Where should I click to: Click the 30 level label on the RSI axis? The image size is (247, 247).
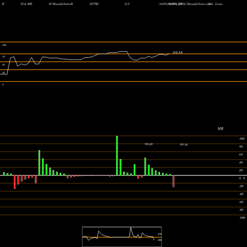coord(3,73)
